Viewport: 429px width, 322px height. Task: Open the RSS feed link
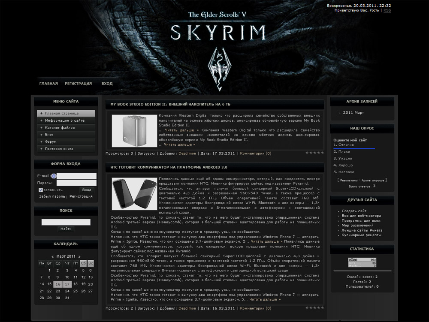click(x=387, y=10)
